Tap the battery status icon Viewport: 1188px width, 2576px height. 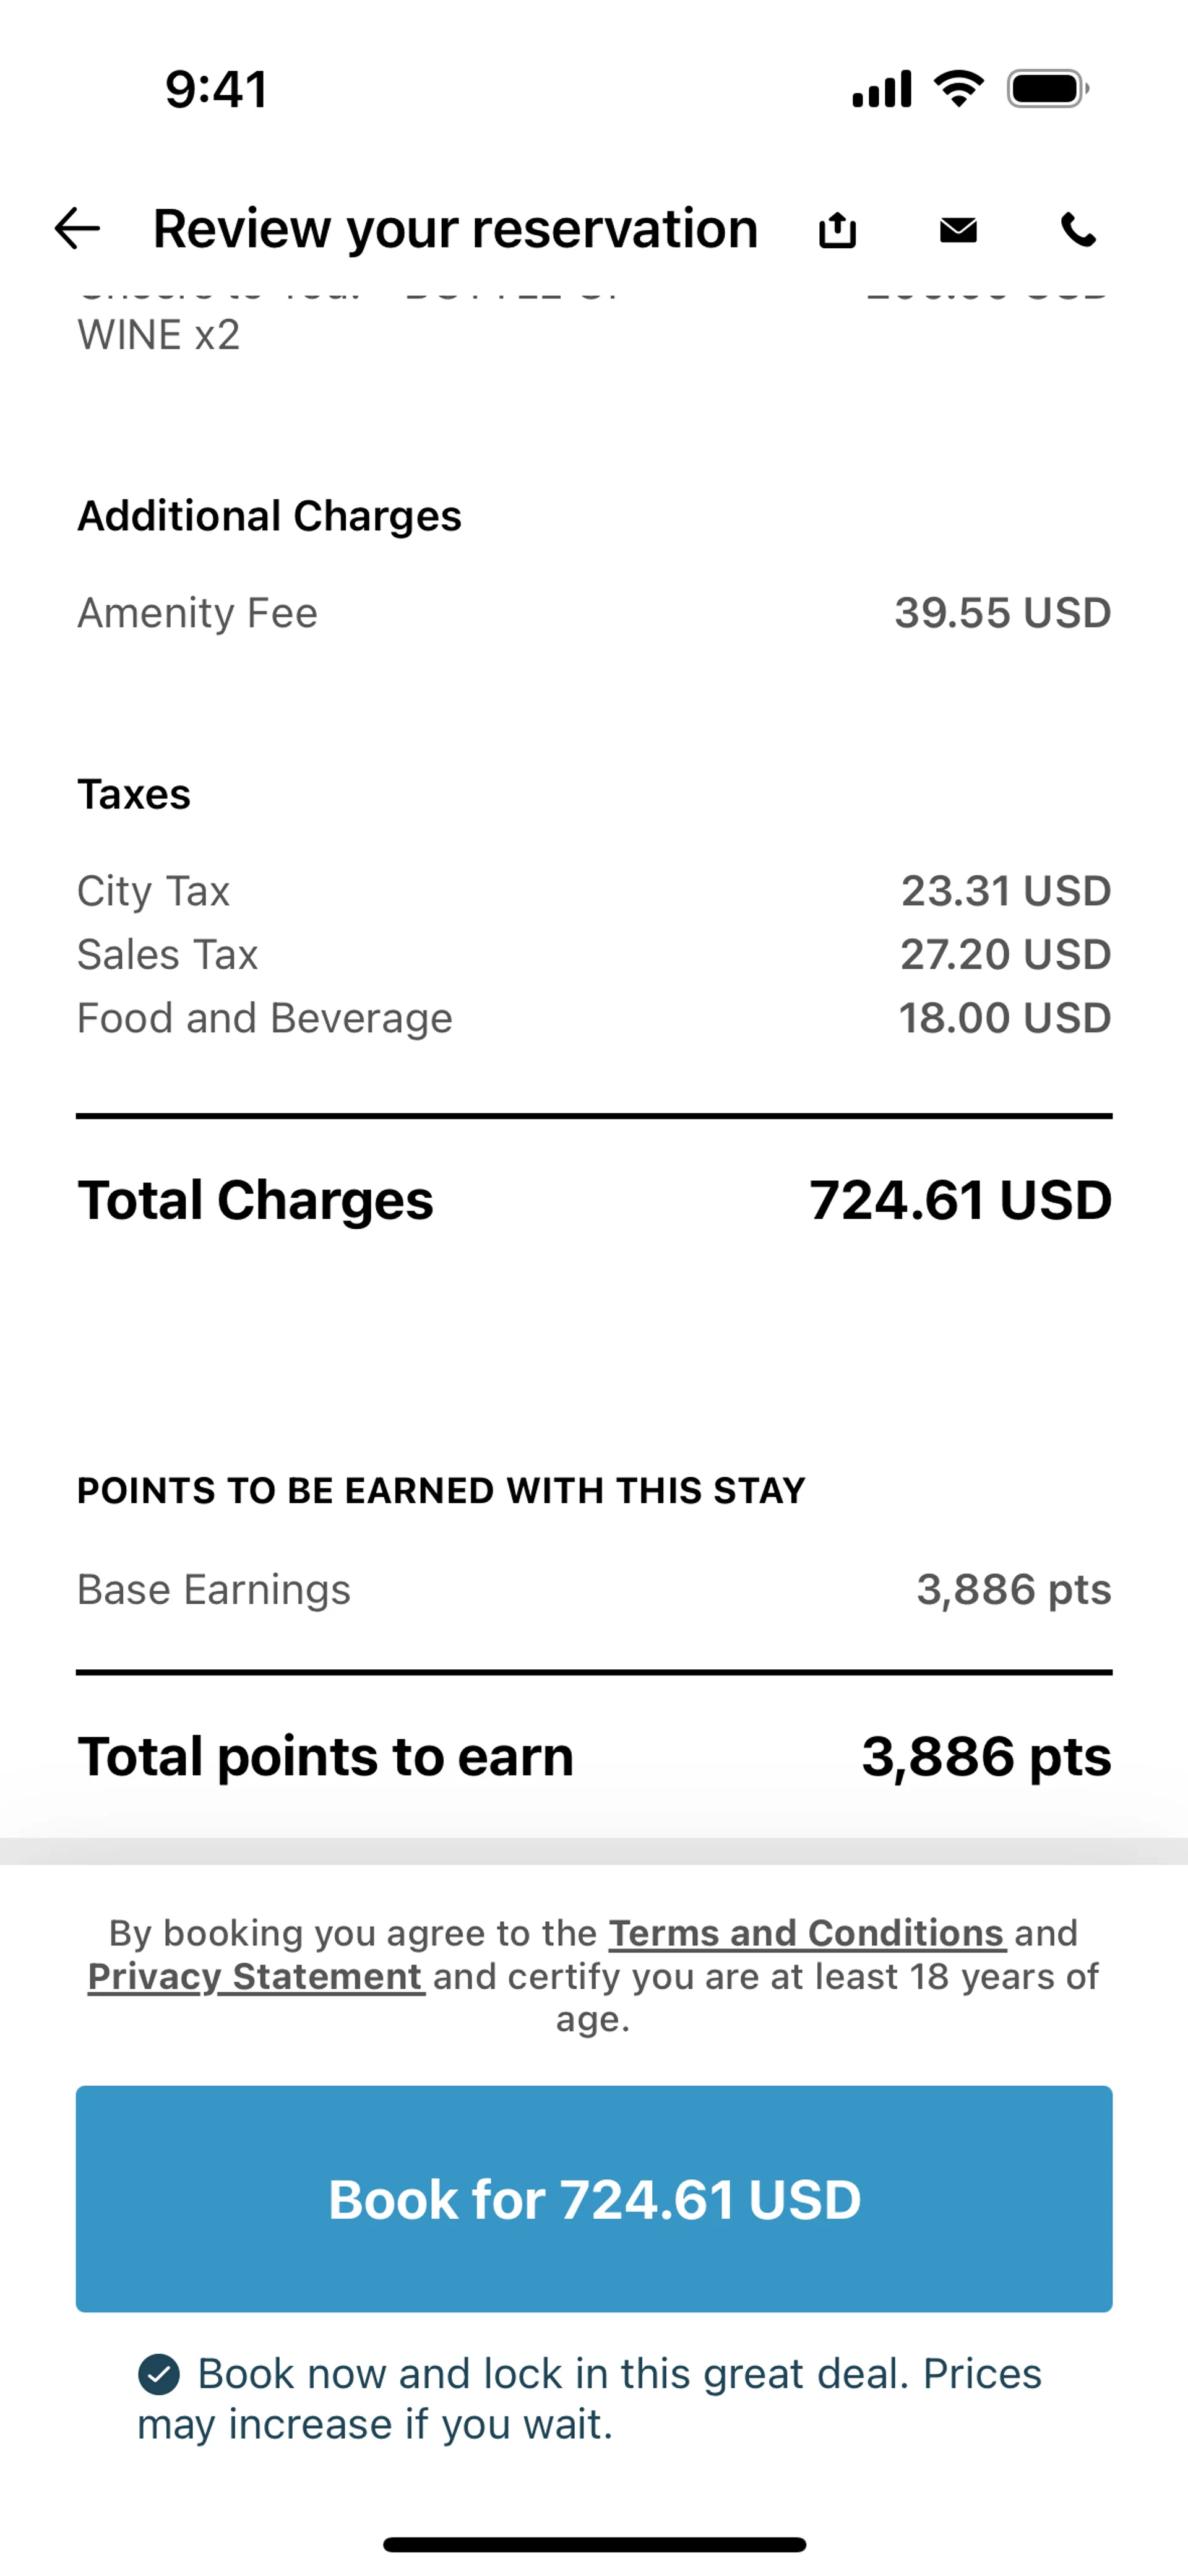click(1047, 89)
